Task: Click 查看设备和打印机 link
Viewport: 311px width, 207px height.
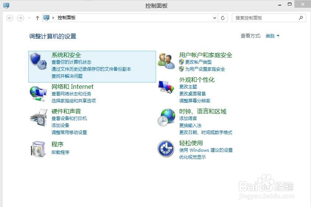Action: point(69,119)
